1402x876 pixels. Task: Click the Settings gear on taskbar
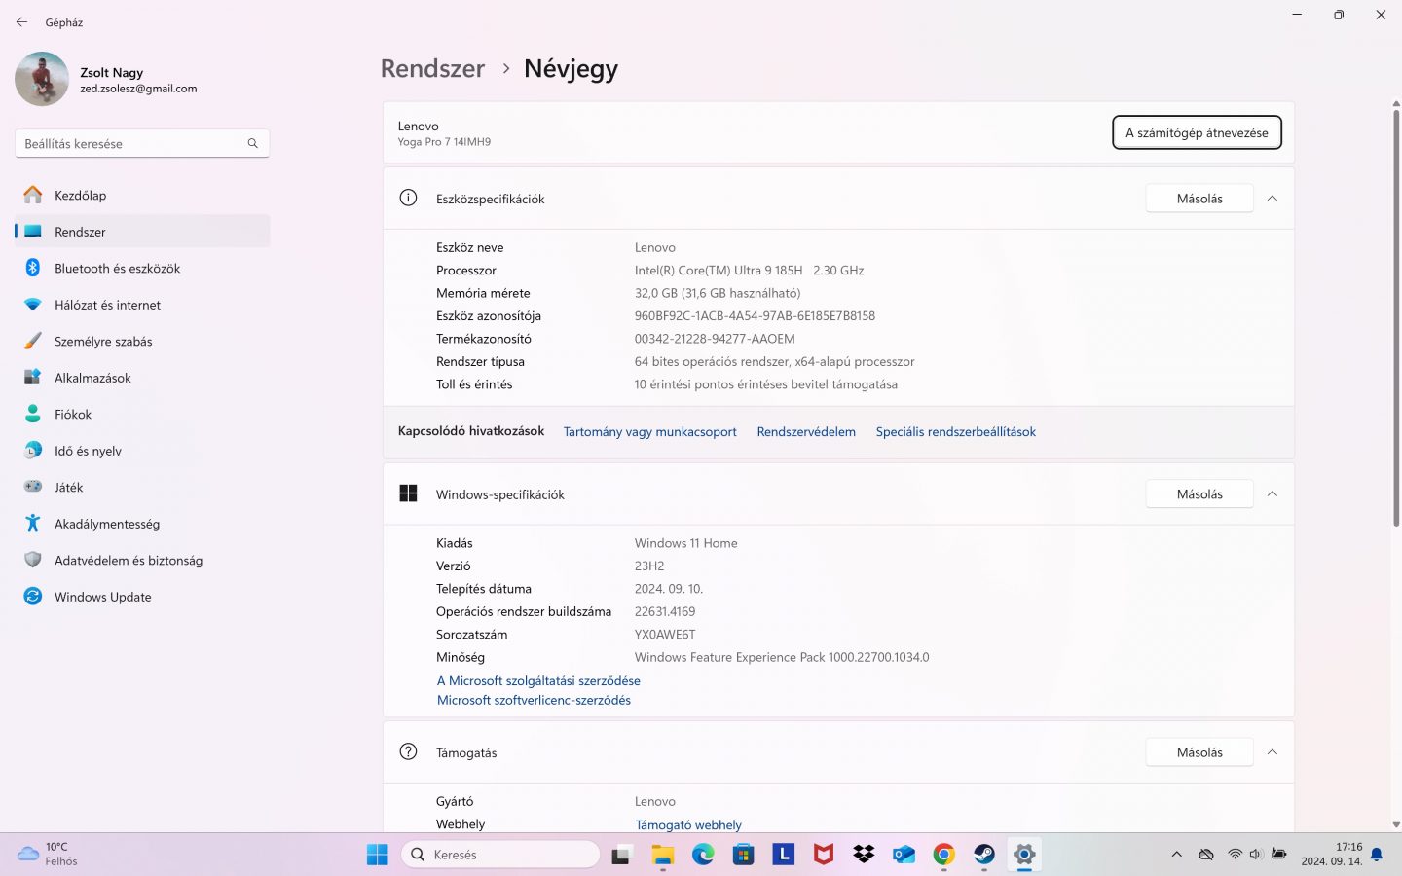1024,855
